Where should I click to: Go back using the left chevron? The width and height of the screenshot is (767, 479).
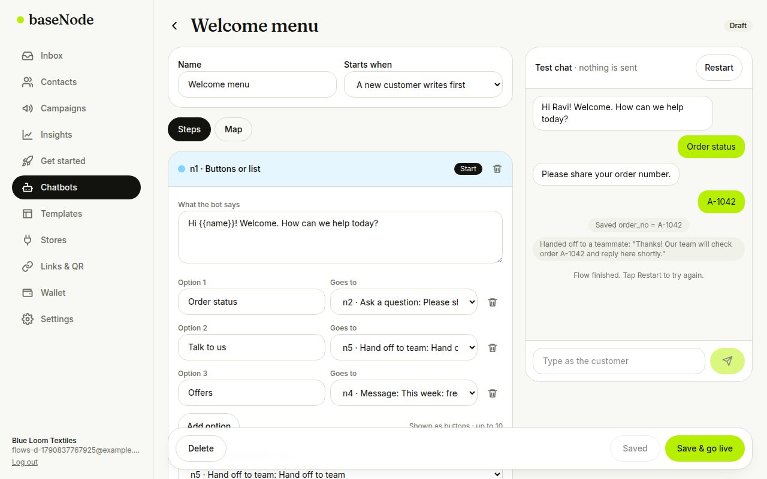(x=174, y=26)
